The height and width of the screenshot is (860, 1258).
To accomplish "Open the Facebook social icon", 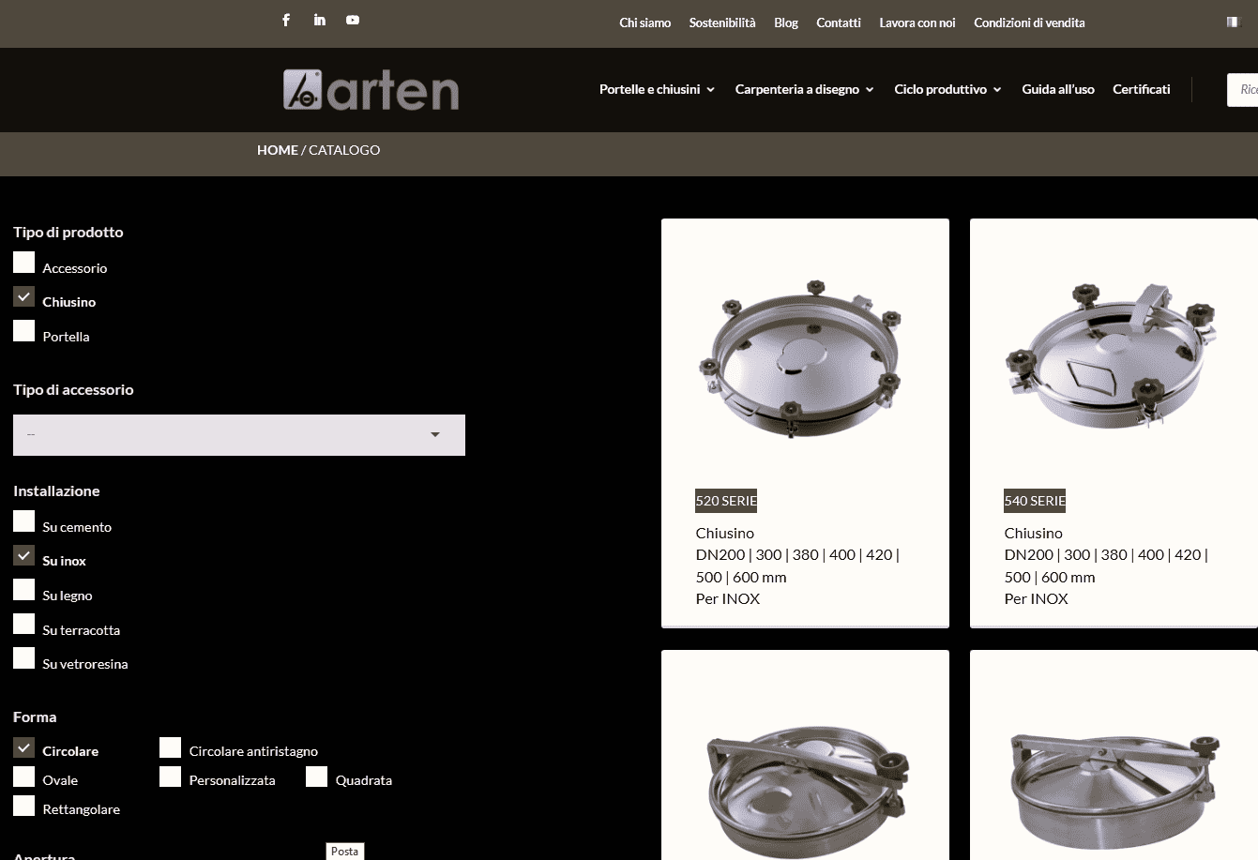I will click(286, 20).
